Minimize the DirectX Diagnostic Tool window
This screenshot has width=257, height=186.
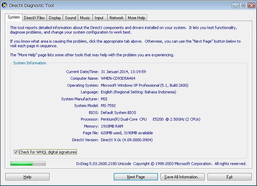[235, 5]
